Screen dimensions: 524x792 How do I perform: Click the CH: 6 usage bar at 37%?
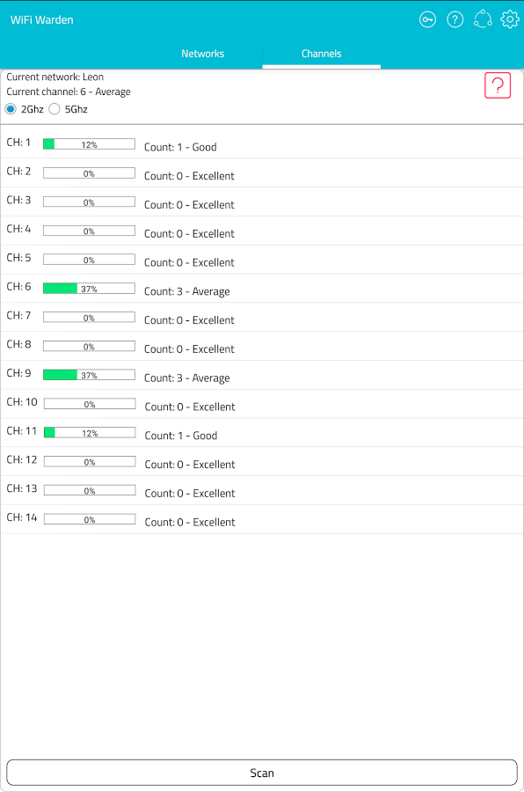tap(89, 289)
